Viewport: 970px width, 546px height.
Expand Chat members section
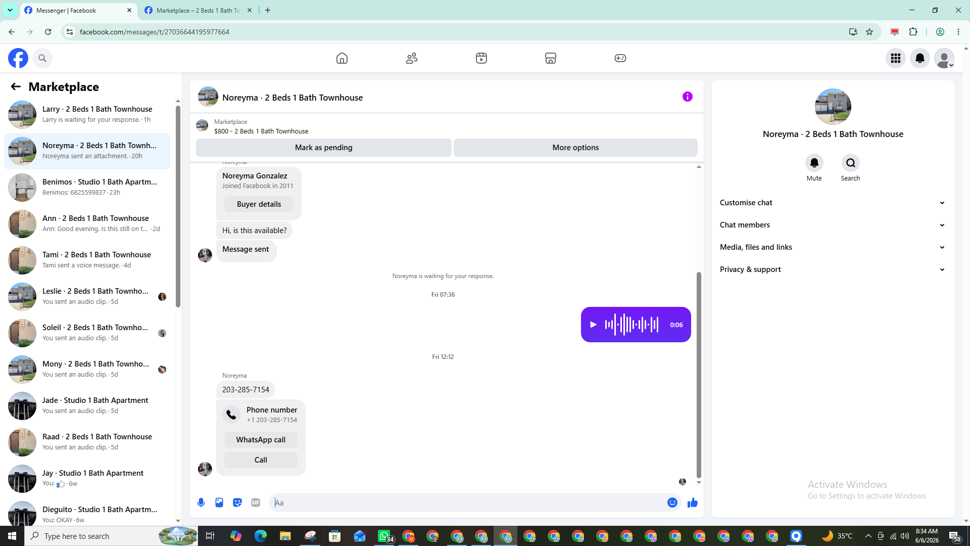tap(833, 225)
